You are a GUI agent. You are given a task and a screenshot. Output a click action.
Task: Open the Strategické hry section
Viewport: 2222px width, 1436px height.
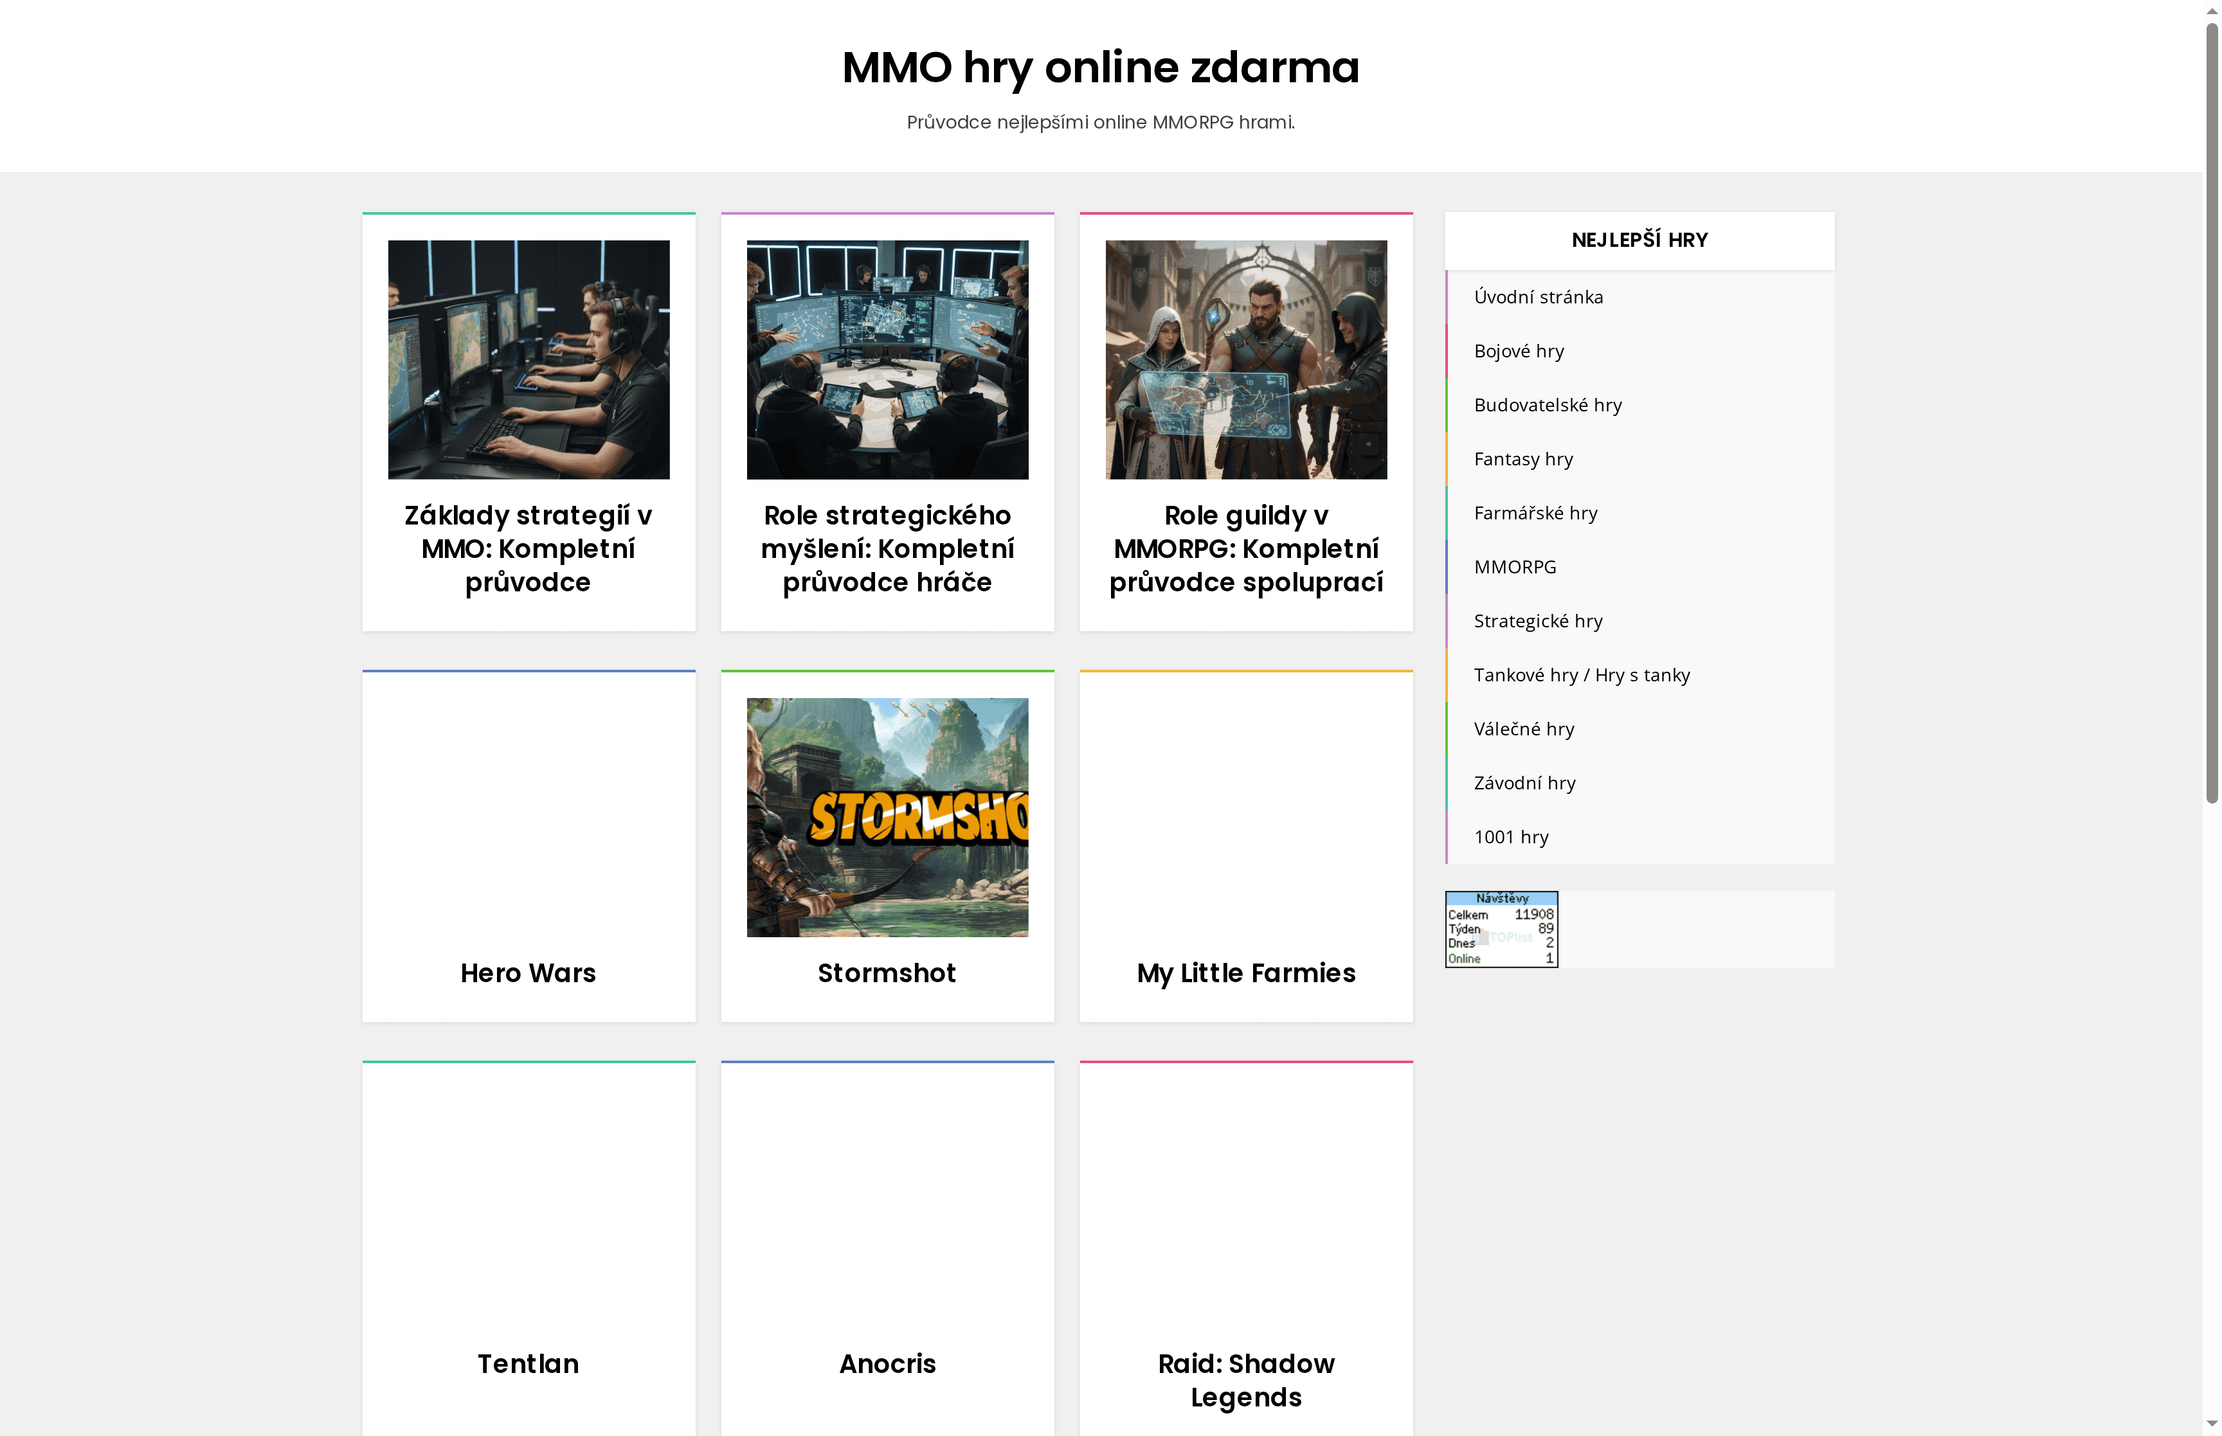1537,620
